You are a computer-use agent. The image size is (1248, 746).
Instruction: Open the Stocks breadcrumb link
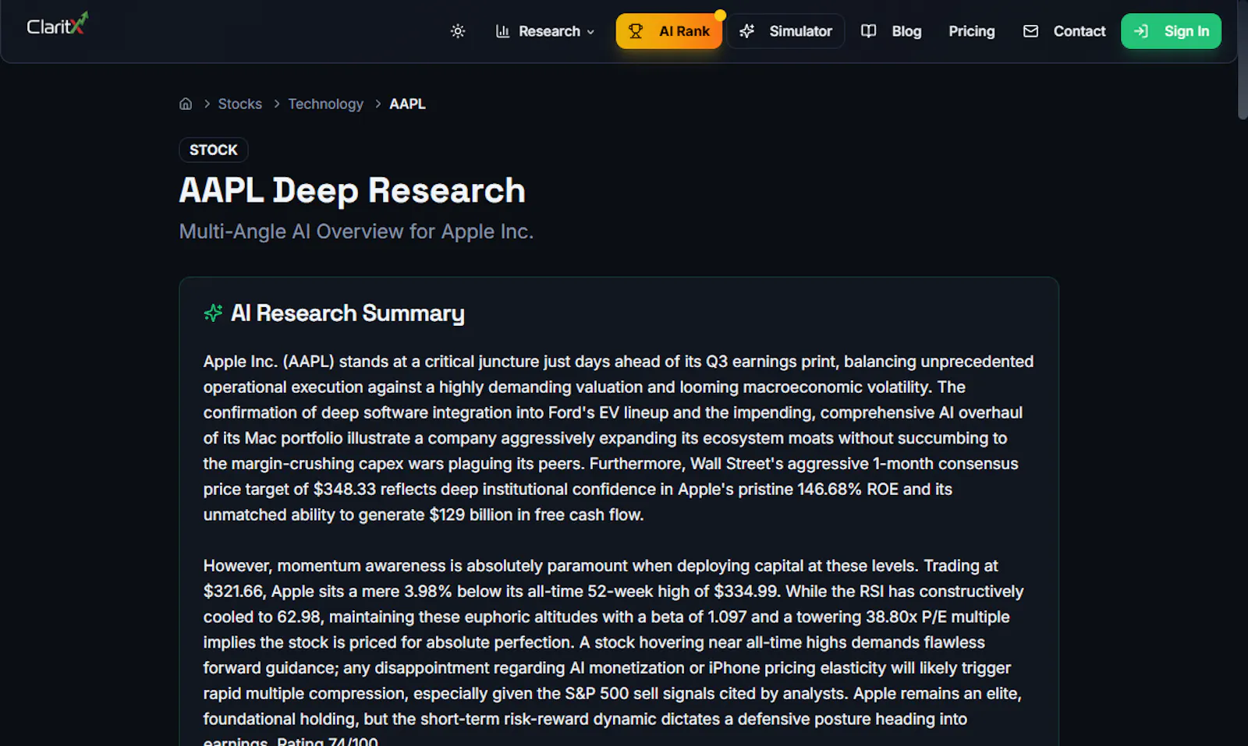[x=240, y=104]
